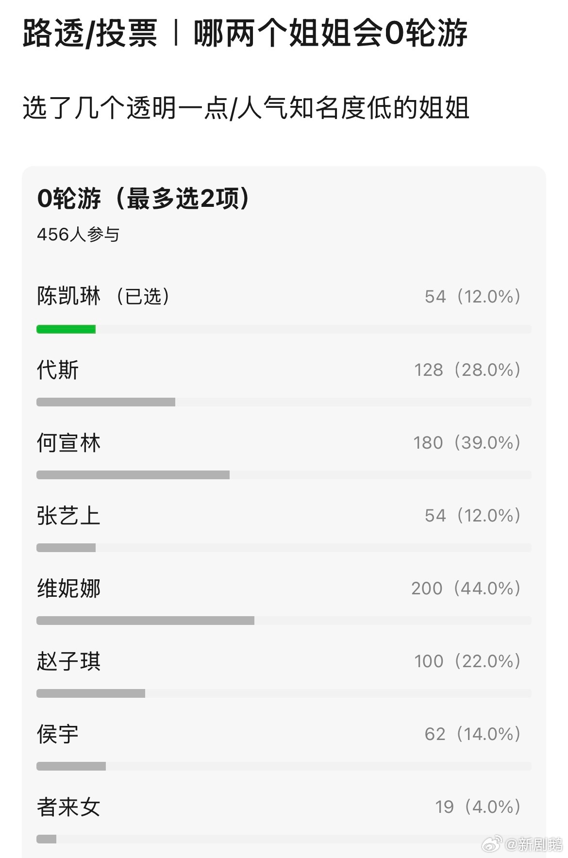The height and width of the screenshot is (858, 568).
Task: Click 何宣林's gray vote bar
Action: [x=133, y=475]
